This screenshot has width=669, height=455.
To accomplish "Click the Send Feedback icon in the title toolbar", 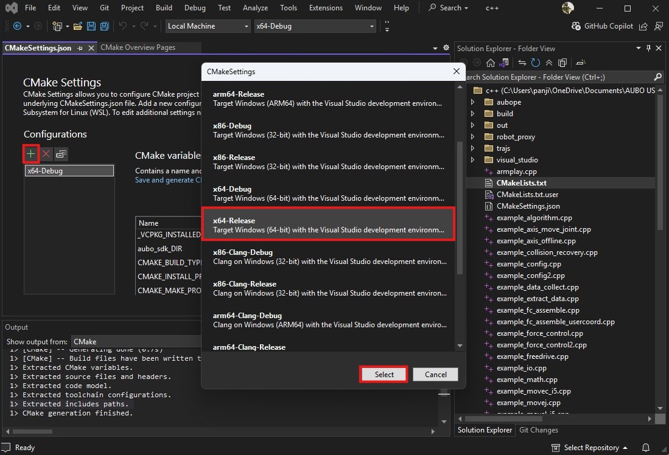I will pyautogui.click(x=658, y=26).
